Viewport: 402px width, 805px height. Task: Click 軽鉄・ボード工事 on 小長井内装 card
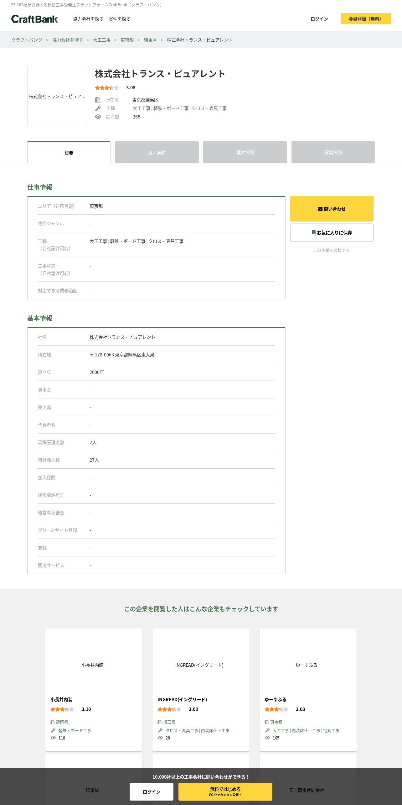[75, 731]
